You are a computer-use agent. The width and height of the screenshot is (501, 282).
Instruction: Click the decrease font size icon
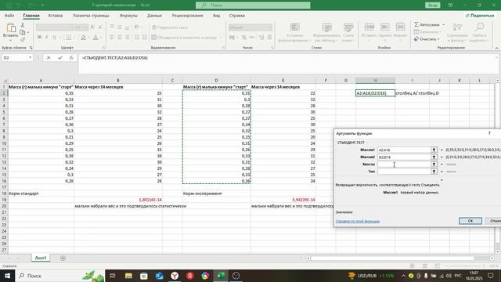pyautogui.click(x=100, y=27)
